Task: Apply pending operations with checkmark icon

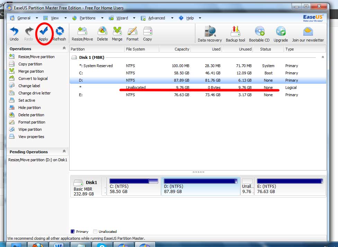Action: tap(44, 34)
